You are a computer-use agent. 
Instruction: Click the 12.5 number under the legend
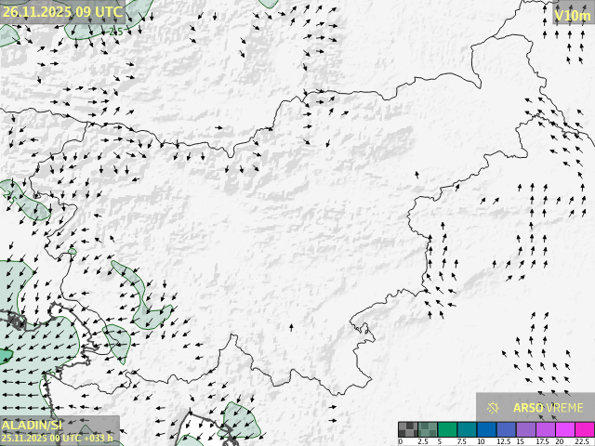(x=502, y=441)
